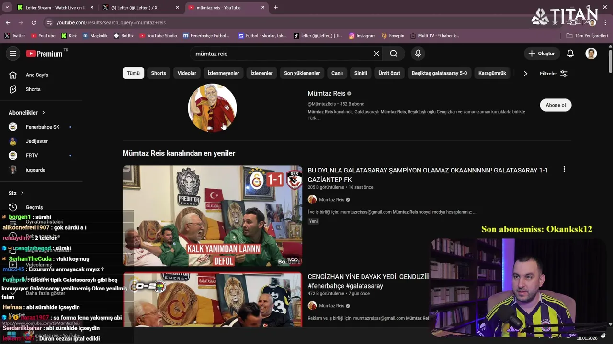Open Instagram bookmark
The image size is (613, 344).
point(362,36)
